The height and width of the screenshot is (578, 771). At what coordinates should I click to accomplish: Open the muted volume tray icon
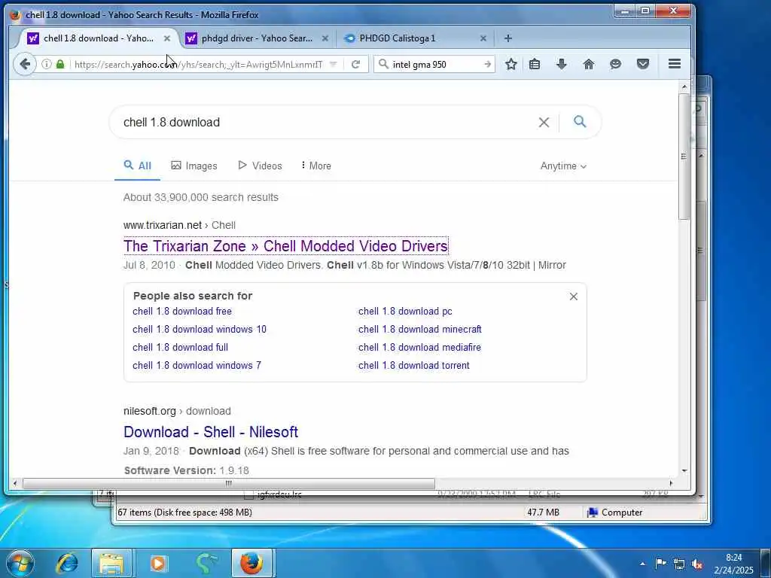point(696,564)
